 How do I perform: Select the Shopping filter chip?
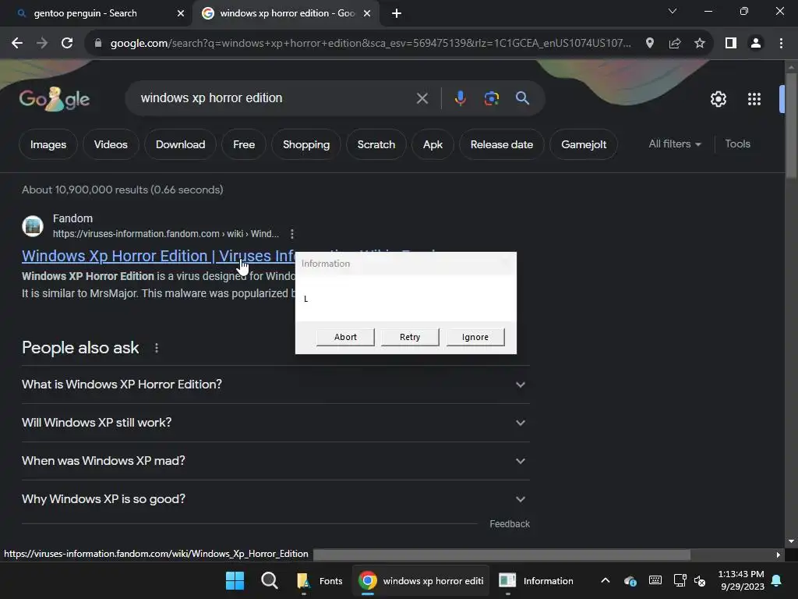pyautogui.click(x=305, y=144)
